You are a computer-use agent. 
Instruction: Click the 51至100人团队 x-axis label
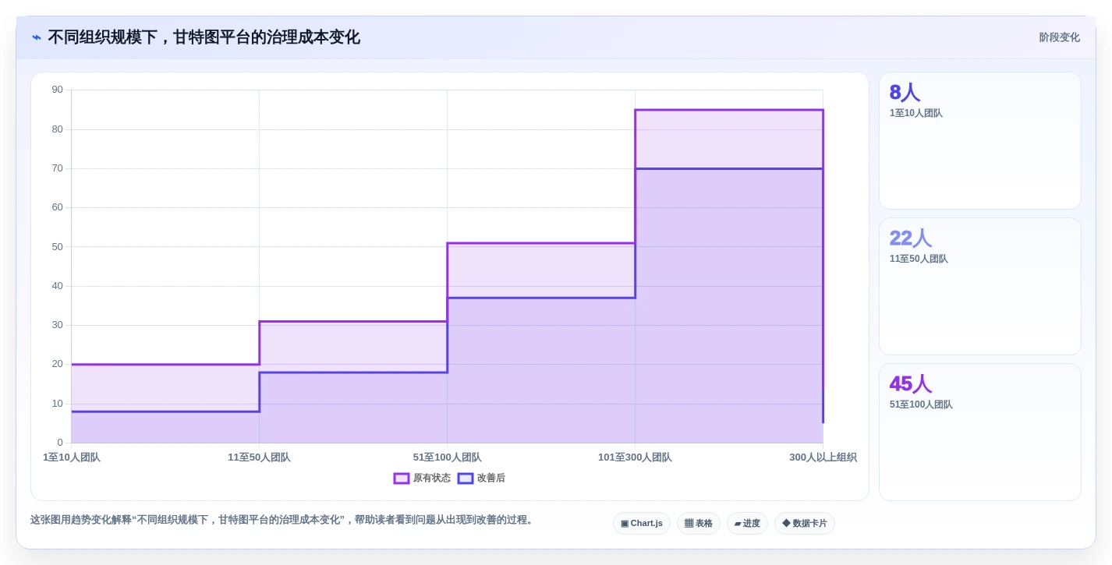pyautogui.click(x=448, y=457)
